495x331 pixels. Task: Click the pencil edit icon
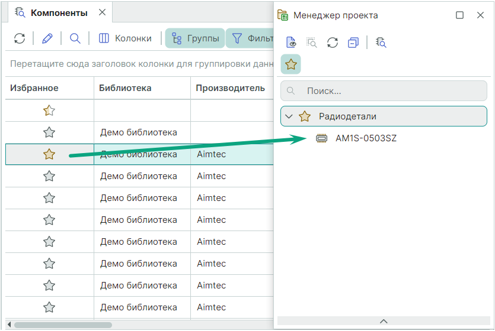tap(47, 38)
